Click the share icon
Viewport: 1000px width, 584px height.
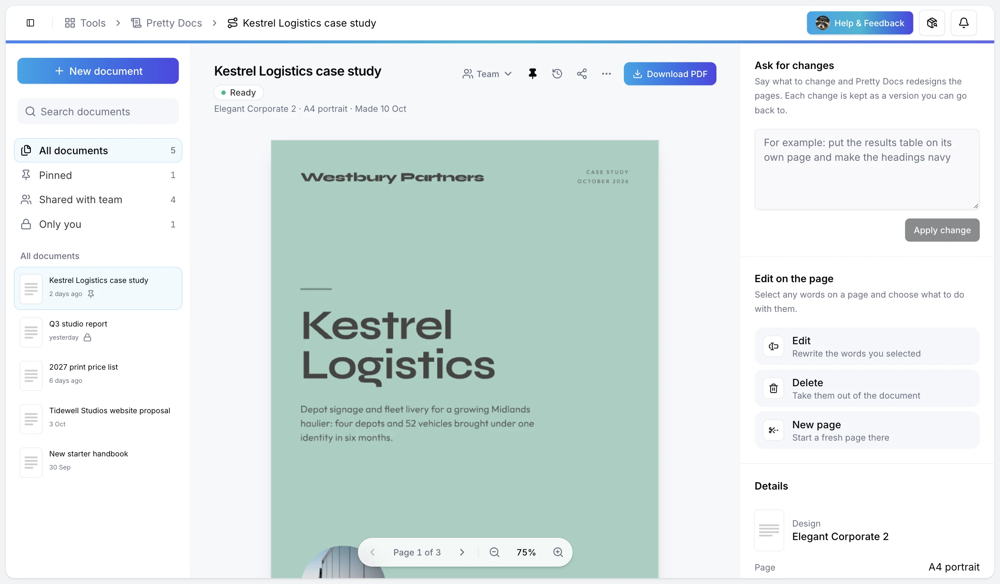pos(582,74)
